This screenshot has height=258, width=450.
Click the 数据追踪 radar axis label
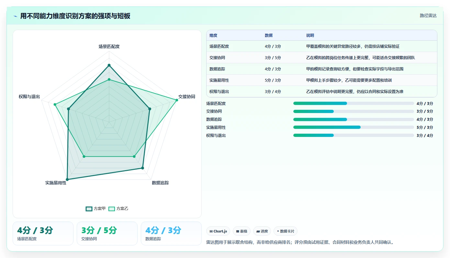coord(160,183)
